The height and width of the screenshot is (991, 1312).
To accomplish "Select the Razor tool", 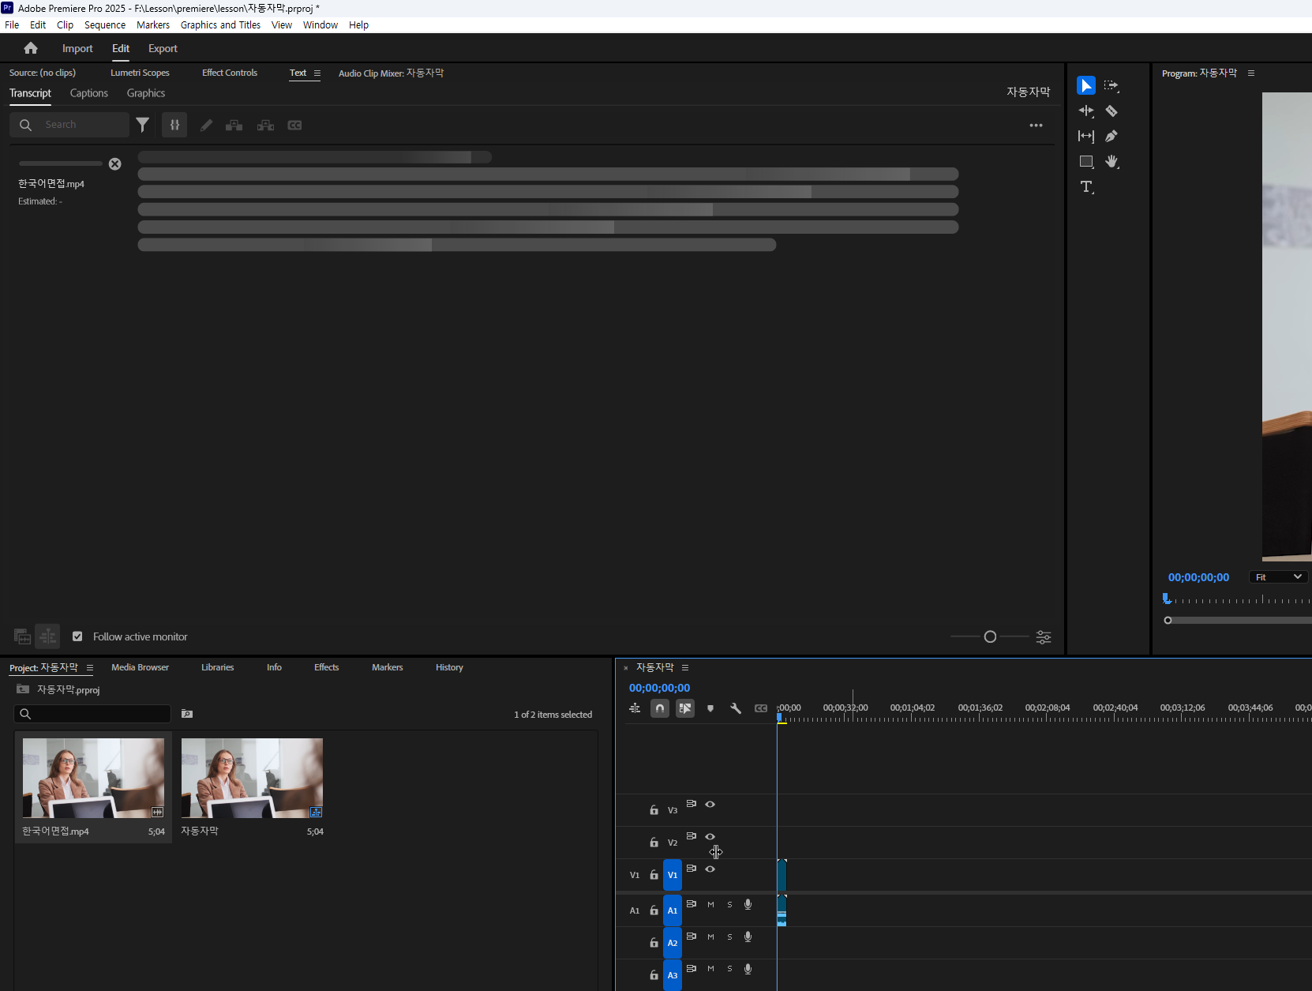I will pyautogui.click(x=1111, y=111).
